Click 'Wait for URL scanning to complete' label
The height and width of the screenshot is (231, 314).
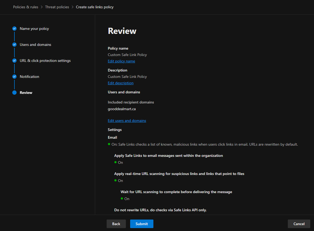pos(177,192)
